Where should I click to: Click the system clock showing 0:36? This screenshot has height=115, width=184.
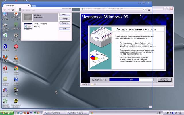(x=180, y=113)
